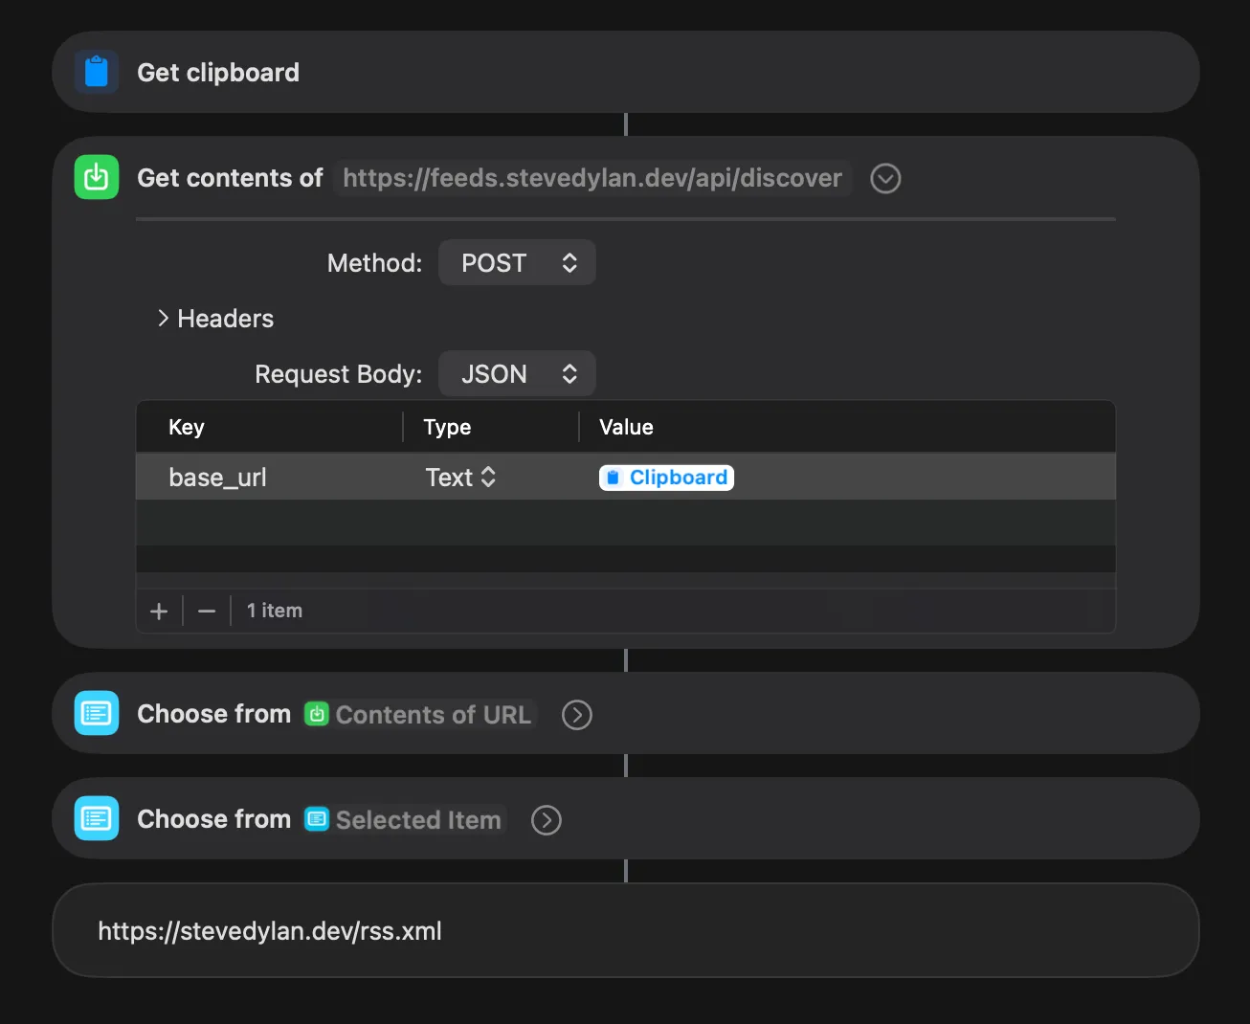Click the Type column header

click(447, 427)
